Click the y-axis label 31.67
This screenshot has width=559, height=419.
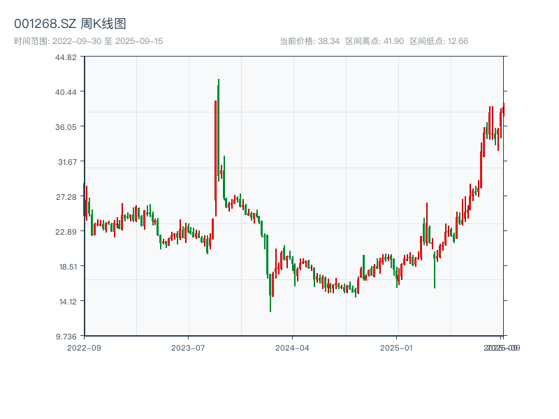[x=67, y=162]
